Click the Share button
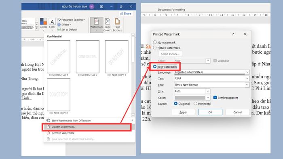283x159 pixels. (x=126, y=13)
